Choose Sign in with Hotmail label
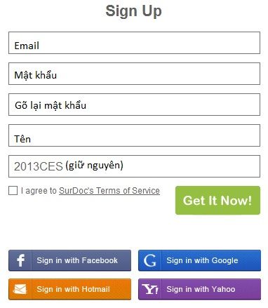 point(73,289)
